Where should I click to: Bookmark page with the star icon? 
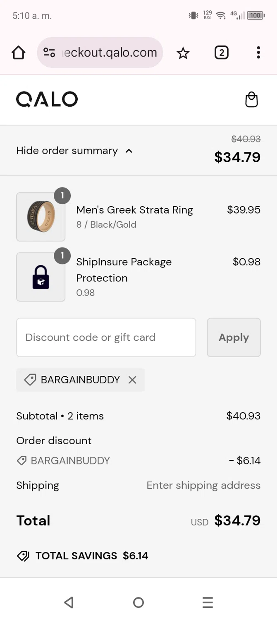click(183, 53)
